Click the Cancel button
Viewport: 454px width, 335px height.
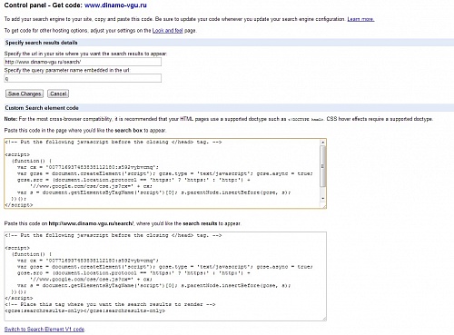58,94
